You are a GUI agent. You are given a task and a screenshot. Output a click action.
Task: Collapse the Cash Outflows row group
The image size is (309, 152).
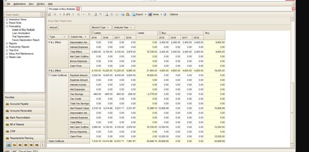[x=50, y=75]
